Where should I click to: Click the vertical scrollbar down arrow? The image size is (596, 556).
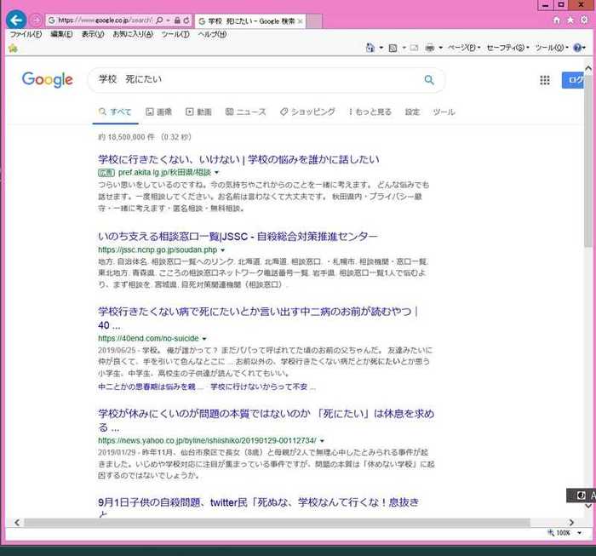point(588,506)
